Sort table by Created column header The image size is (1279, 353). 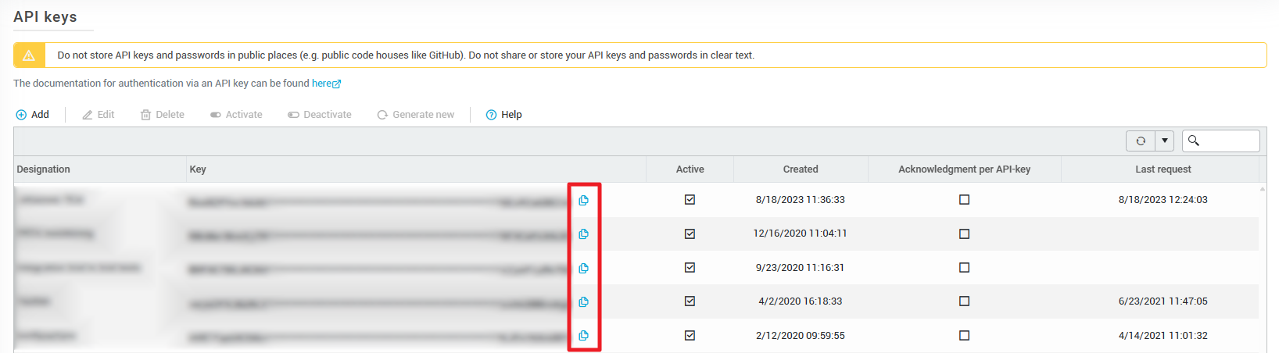801,169
